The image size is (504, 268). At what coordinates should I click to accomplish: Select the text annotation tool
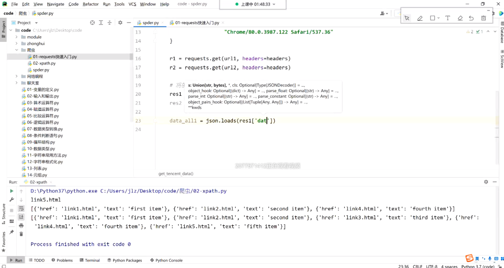pos(448,18)
